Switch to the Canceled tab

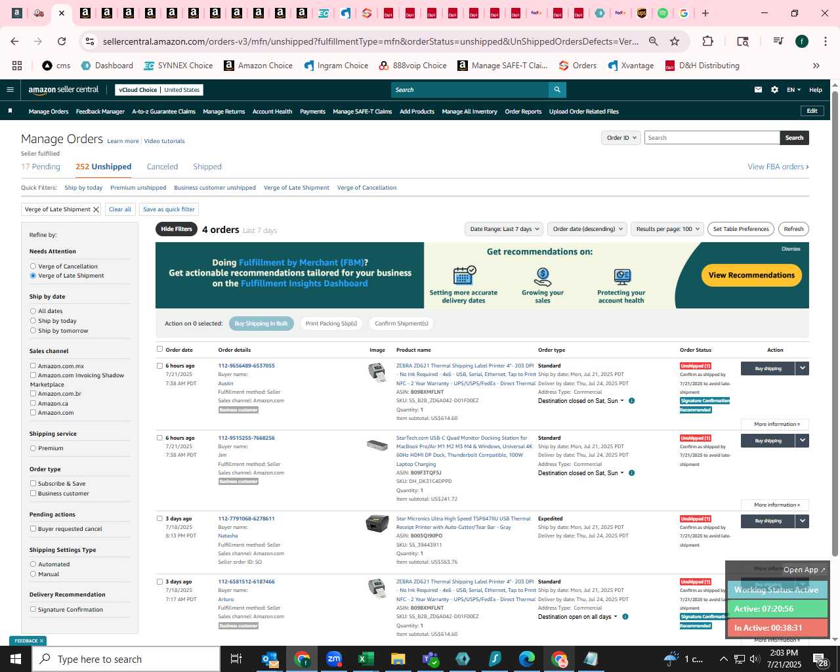click(162, 167)
